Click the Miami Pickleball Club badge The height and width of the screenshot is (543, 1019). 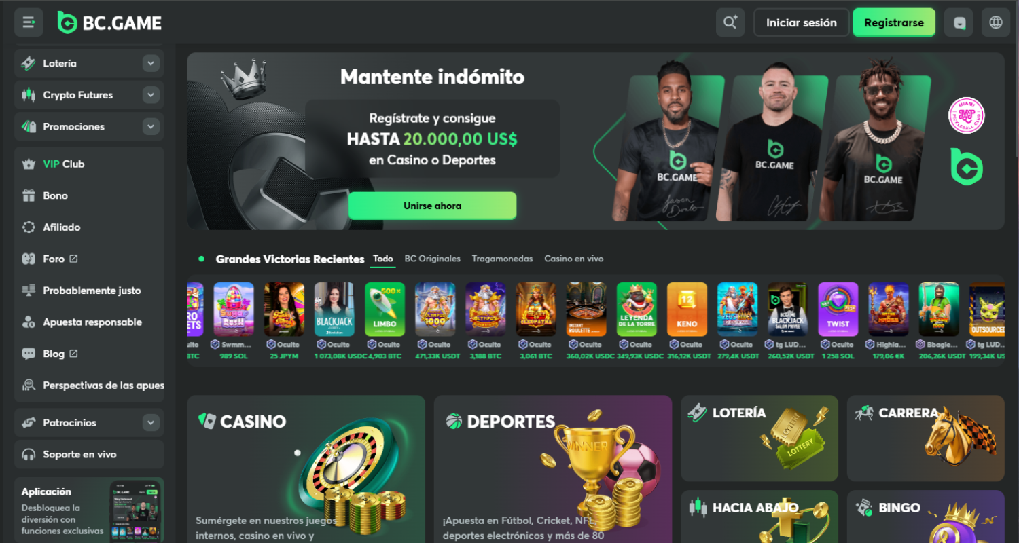click(966, 115)
